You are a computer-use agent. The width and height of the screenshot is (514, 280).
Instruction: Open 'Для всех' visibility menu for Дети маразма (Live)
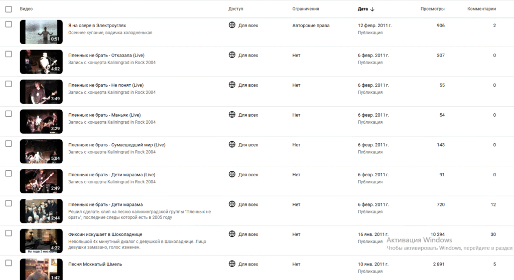tap(248, 175)
